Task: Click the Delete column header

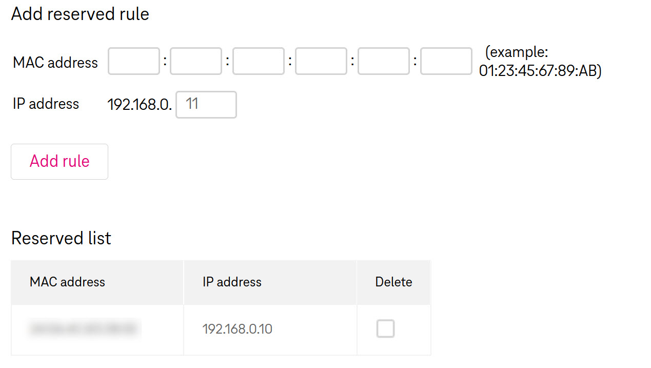Action: coord(393,282)
